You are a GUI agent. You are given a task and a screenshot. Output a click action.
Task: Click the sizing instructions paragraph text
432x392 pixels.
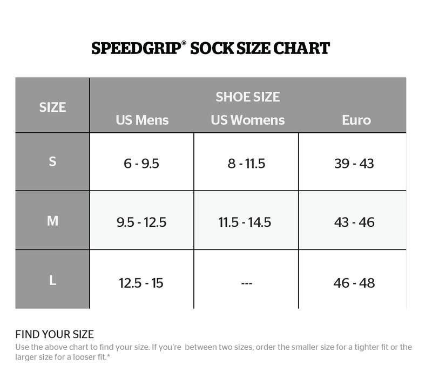click(x=213, y=352)
